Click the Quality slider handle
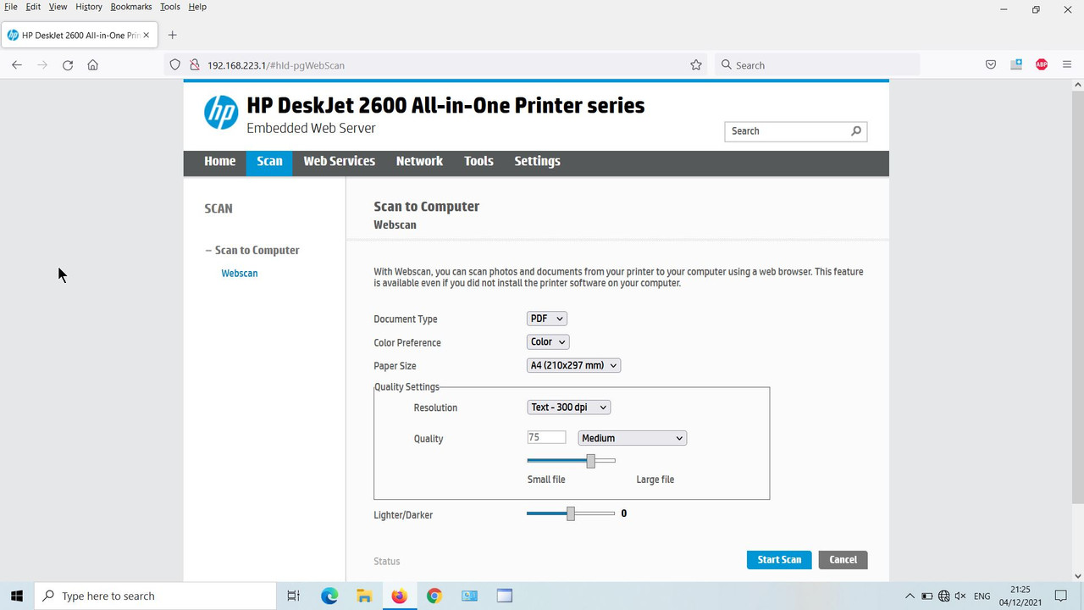Image resolution: width=1084 pixels, height=610 pixels. point(591,461)
